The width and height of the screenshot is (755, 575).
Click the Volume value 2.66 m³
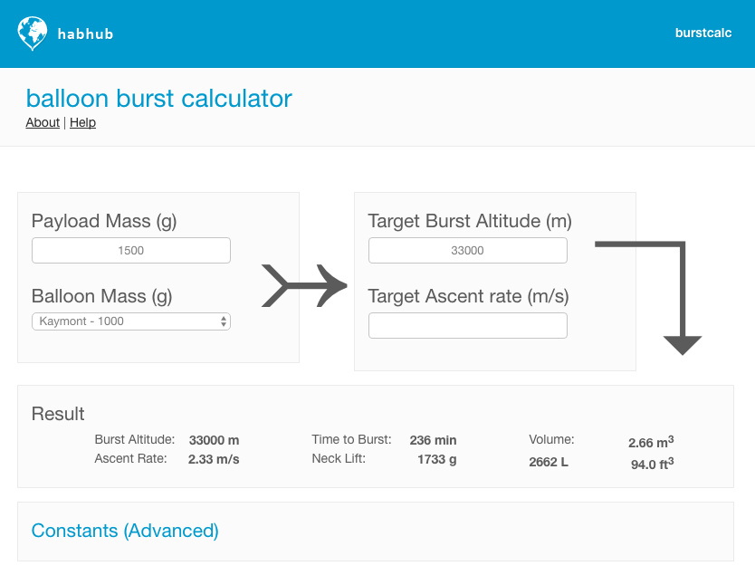click(x=650, y=442)
